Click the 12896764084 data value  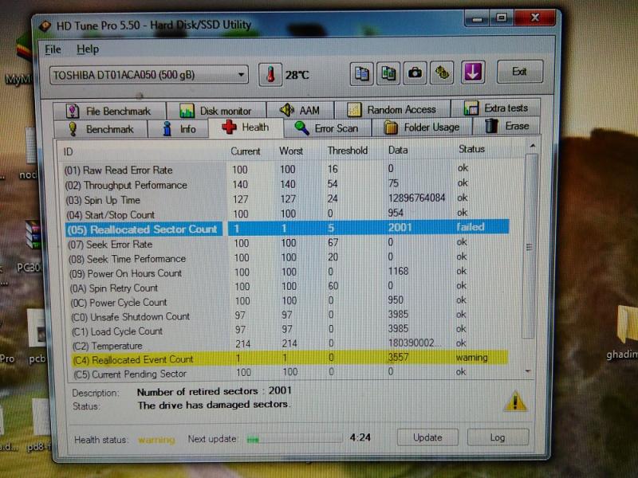[x=416, y=198]
